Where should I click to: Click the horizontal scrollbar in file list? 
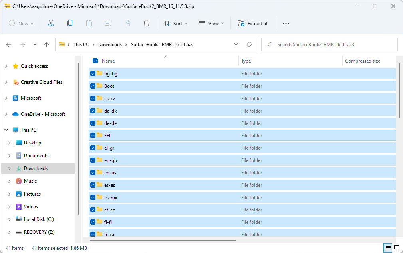tap(163, 240)
